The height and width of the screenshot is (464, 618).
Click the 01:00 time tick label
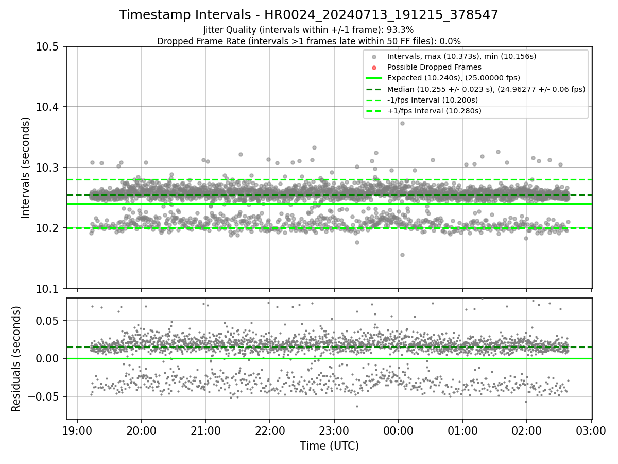pos(462,430)
